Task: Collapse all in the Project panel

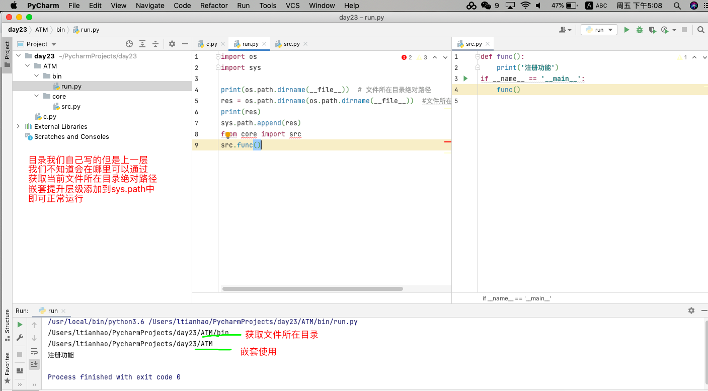Action: click(x=155, y=44)
